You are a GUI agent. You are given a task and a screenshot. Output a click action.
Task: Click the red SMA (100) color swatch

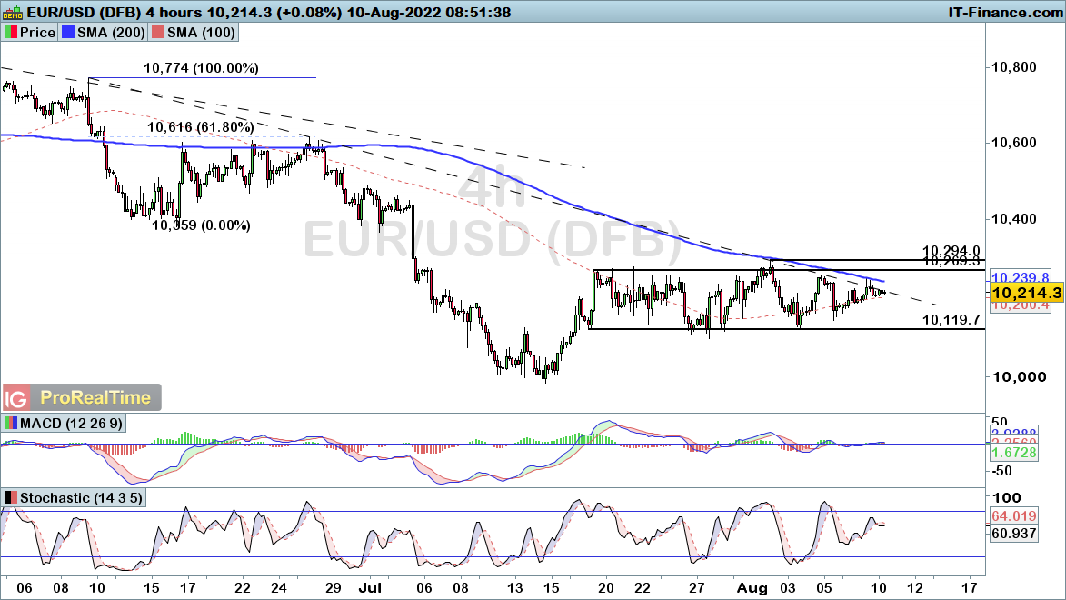(x=158, y=32)
